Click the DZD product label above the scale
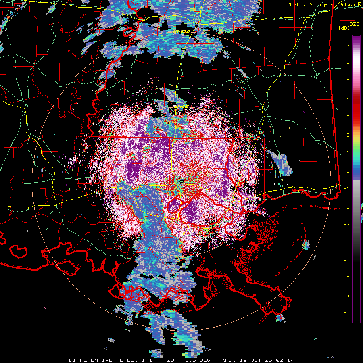Viewport: 363px width, 363px height. pos(355,24)
